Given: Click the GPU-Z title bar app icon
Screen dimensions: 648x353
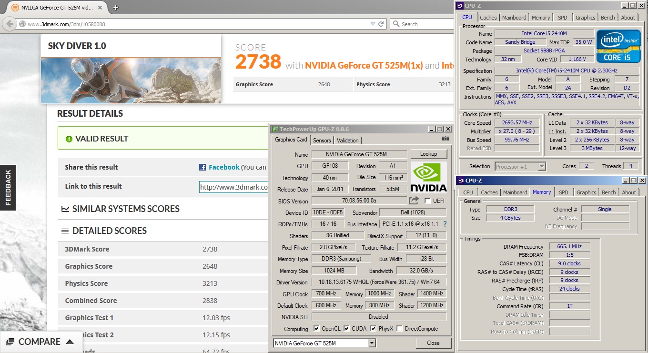Looking at the screenshot, I should point(275,129).
